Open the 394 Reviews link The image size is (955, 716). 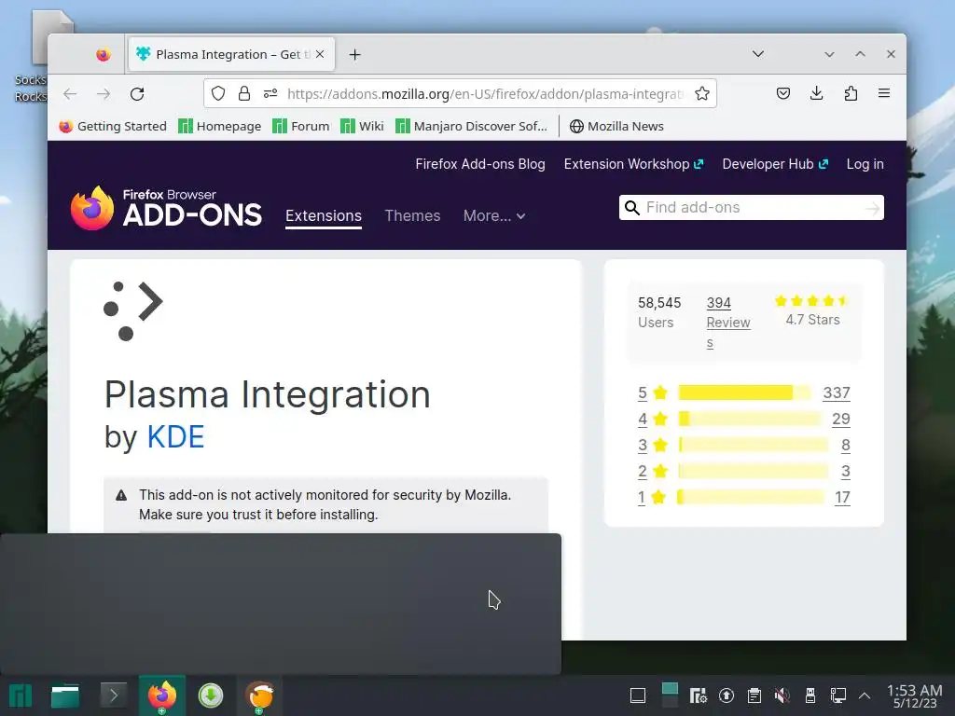pyautogui.click(x=728, y=322)
